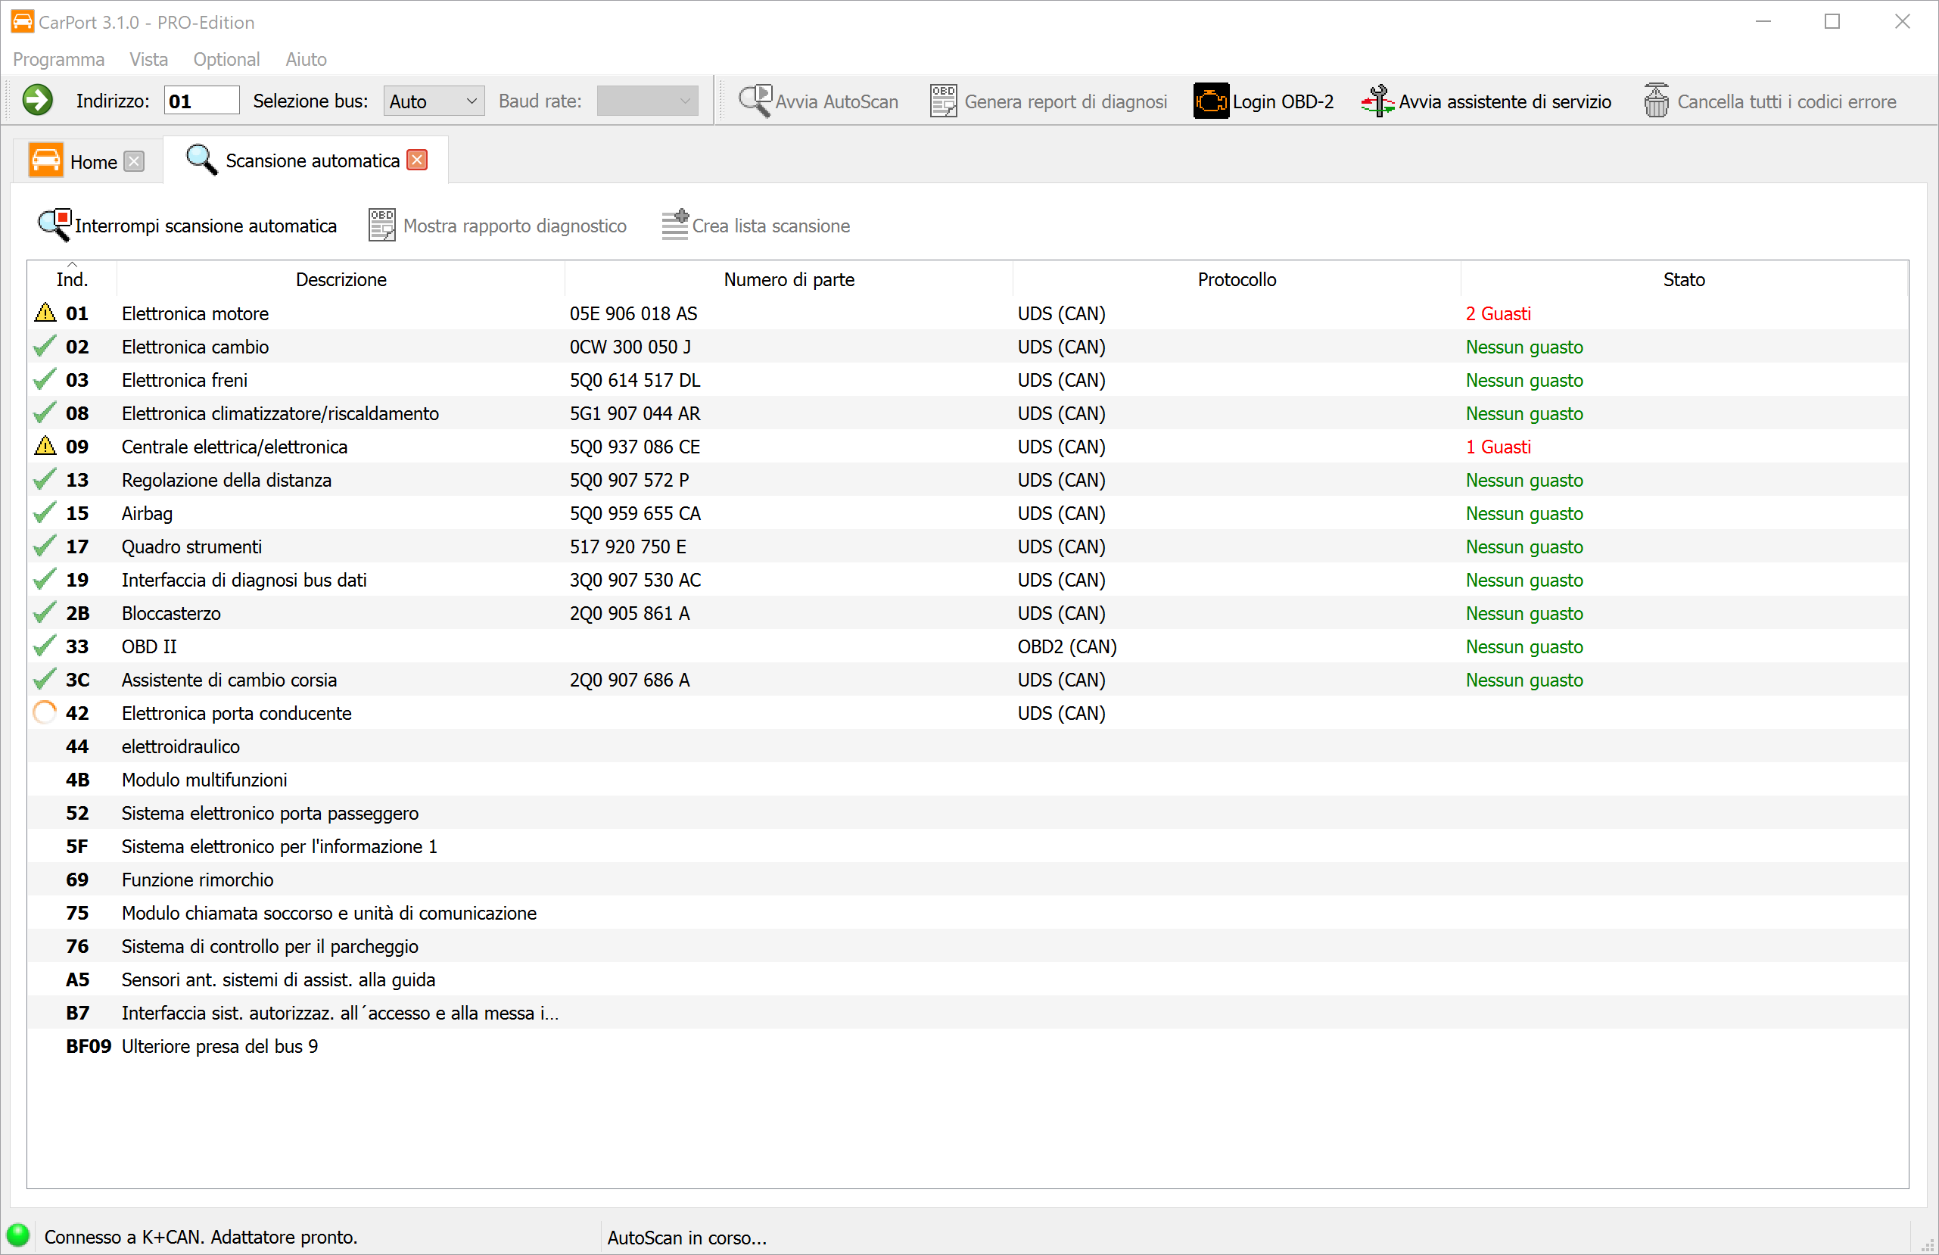Open the Programma menu

[58, 60]
